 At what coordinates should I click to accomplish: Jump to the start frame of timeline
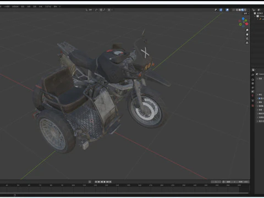coord(96,182)
